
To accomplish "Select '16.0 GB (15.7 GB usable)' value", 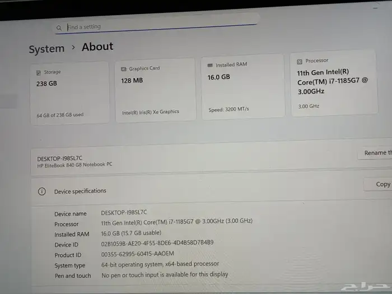I will coord(131,233).
